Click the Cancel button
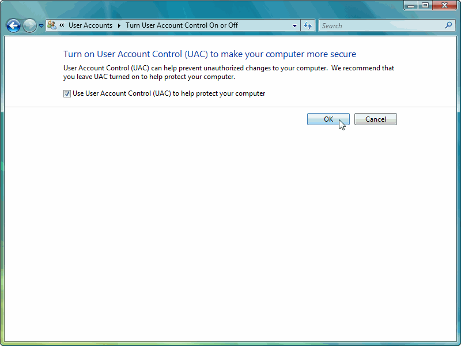Image resolution: width=461 pixels, height=346 pixels. point(376,119)
